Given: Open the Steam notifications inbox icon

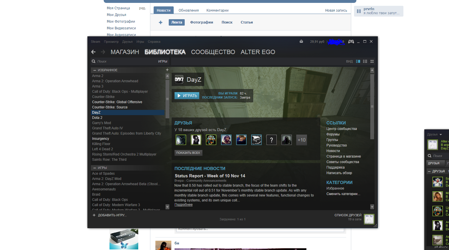Looking at the screenshot, I should pyautogui.click(x=301, y=42).
